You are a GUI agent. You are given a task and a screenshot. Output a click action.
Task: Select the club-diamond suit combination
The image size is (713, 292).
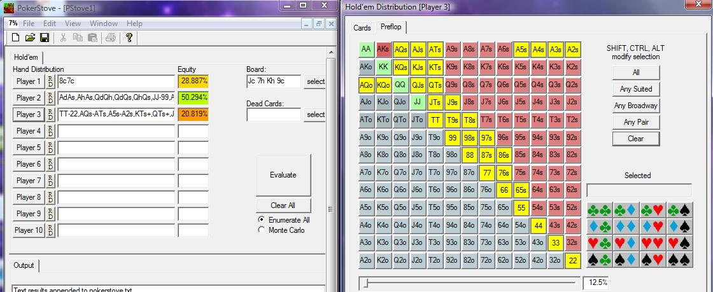(x=626, y=210)
